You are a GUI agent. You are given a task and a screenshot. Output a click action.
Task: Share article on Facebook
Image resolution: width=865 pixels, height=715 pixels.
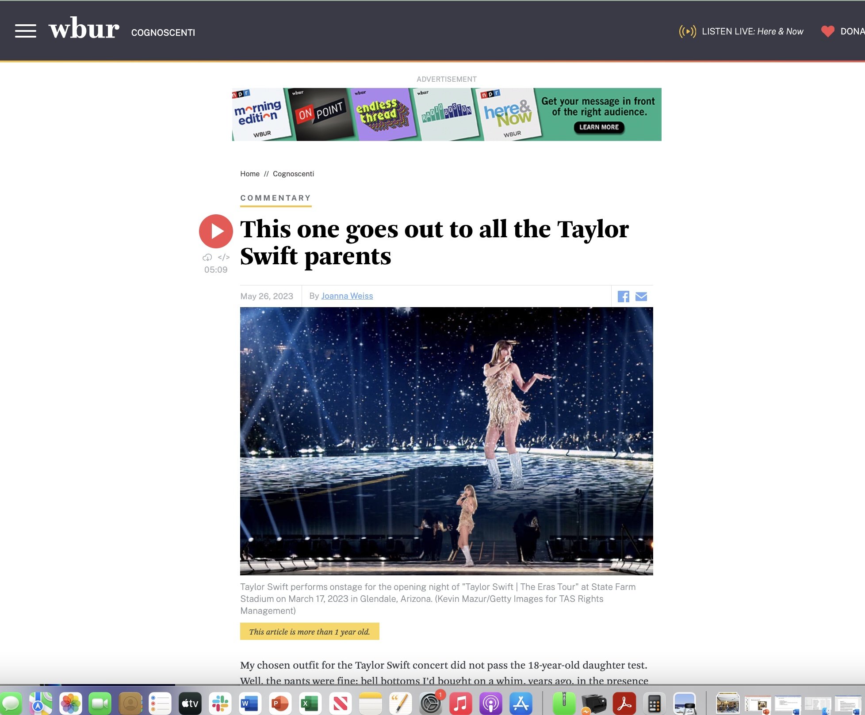tap(624, 297)
